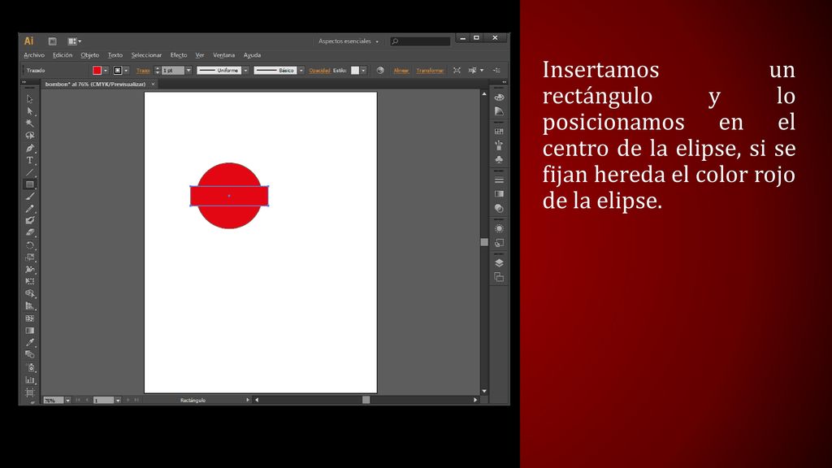This screenshot has height=468, width=832.
Task: Open the stroke color dropdown arrow
Action: tap(126, 70)
